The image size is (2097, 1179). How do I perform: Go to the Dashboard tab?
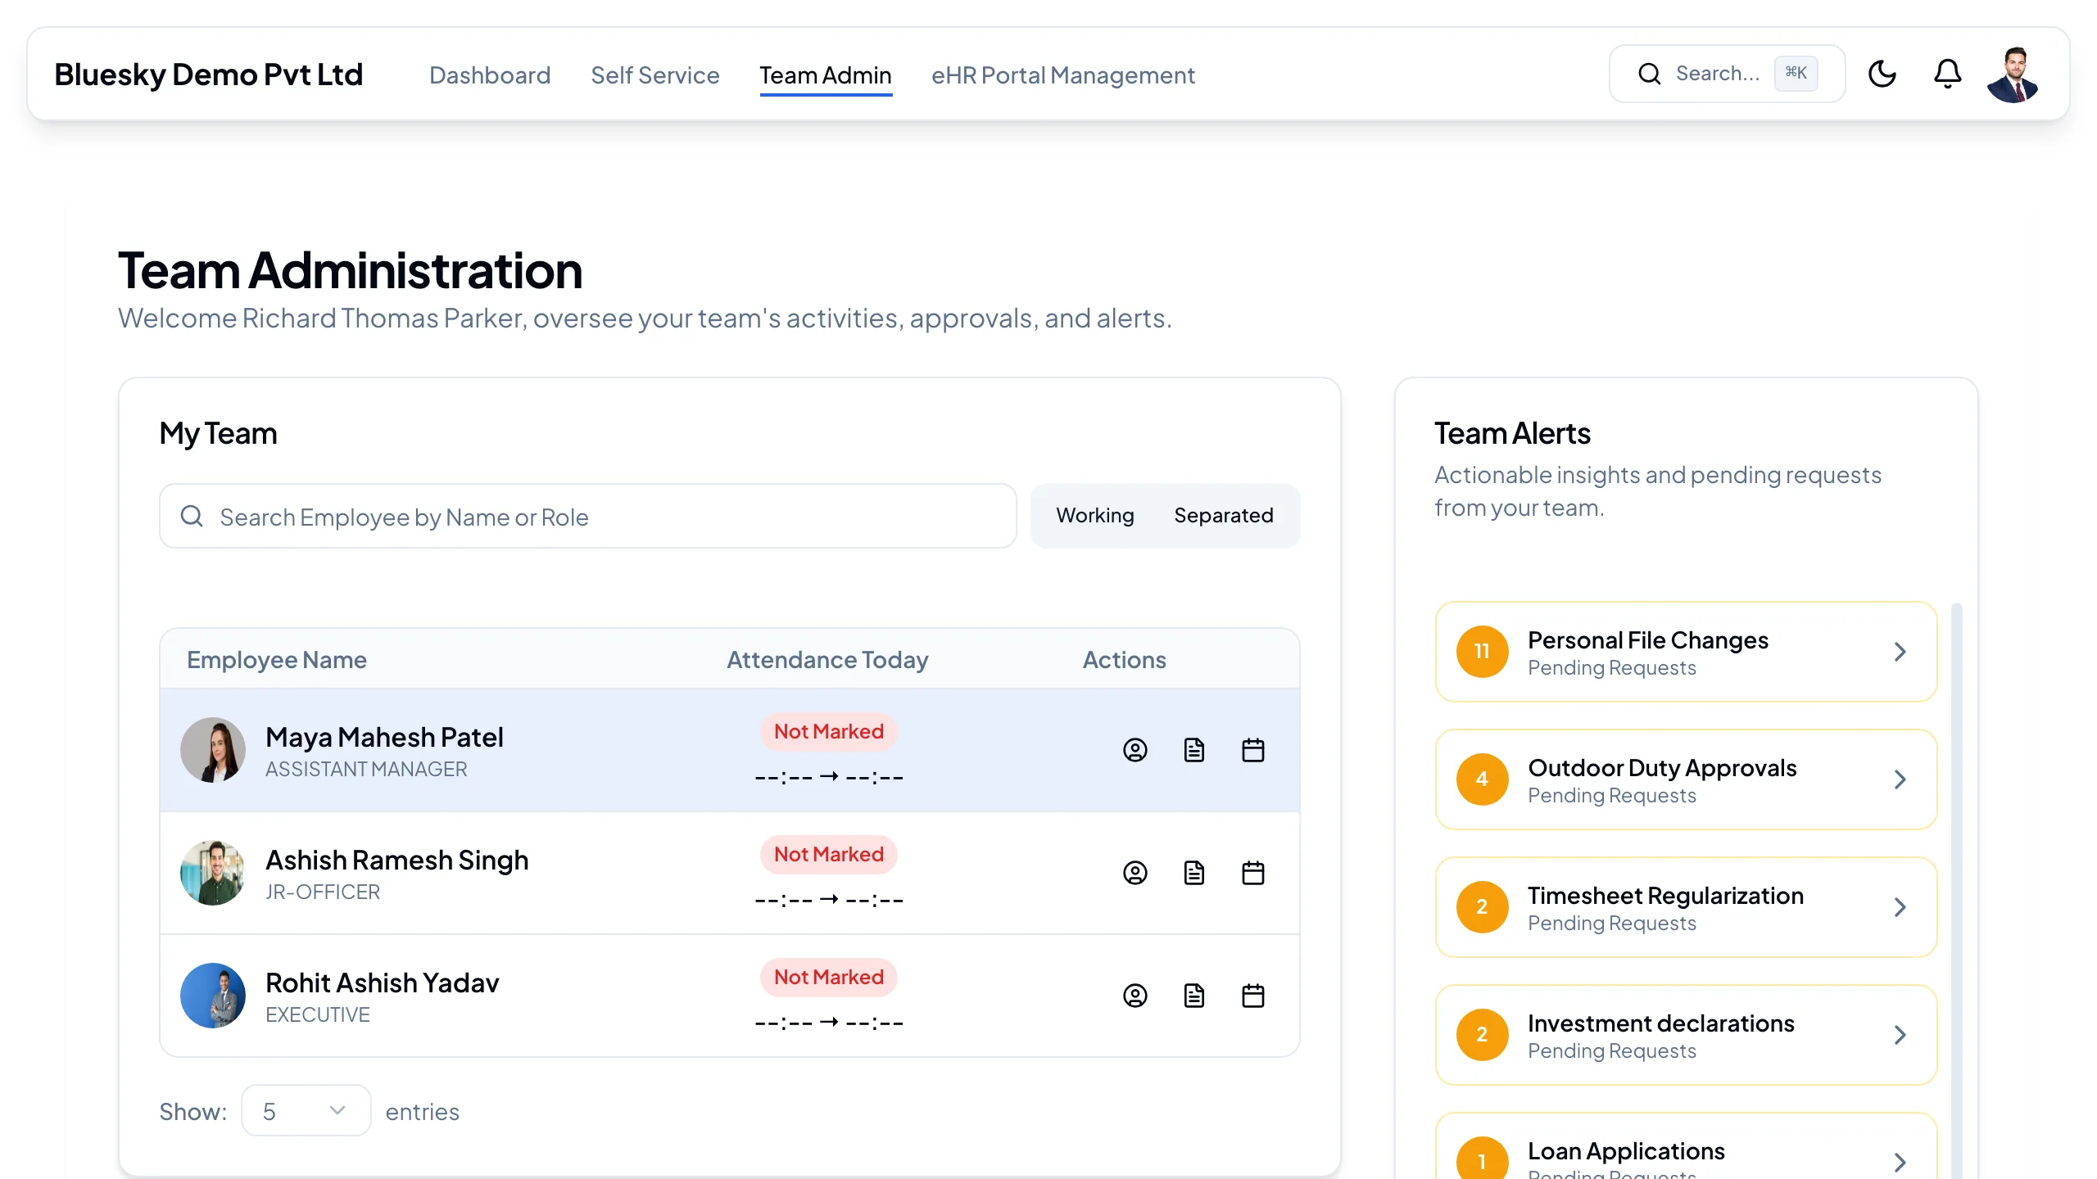click(x=490, y=75)
